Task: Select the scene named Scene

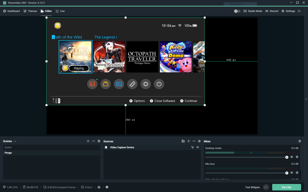Action: click(51, 147)
